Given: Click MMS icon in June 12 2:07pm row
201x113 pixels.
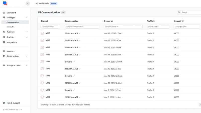Looking at the screenshot, I should 42,40.
